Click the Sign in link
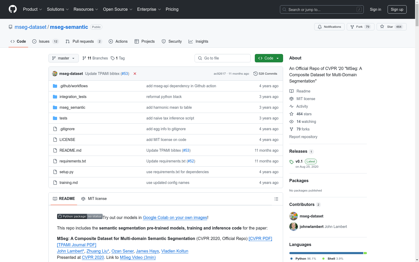This screenshot has width=419, height=262. click(376, 9)
